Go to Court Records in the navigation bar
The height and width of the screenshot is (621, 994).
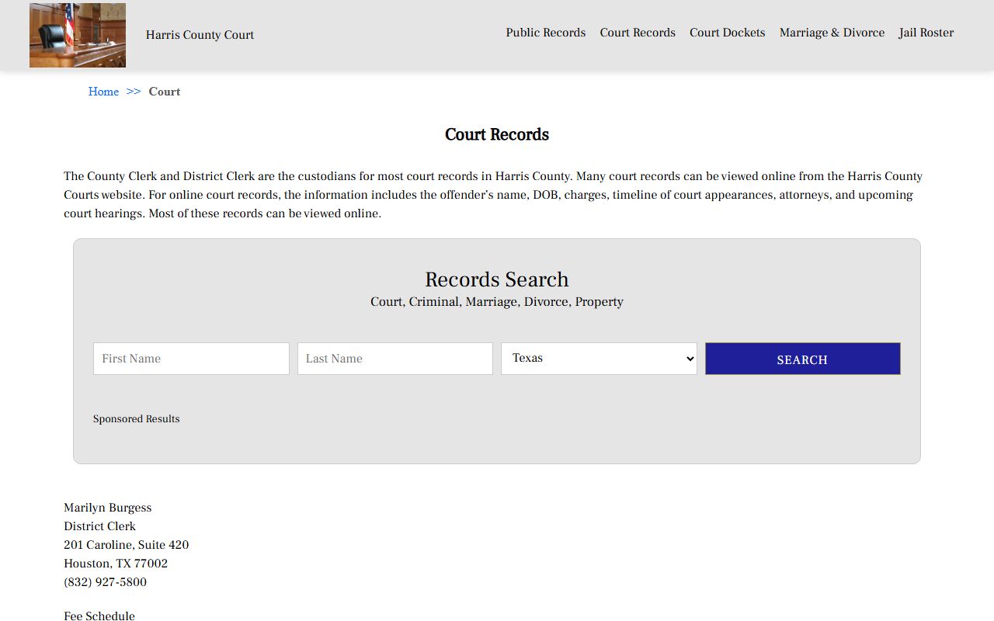pos(637,33)
